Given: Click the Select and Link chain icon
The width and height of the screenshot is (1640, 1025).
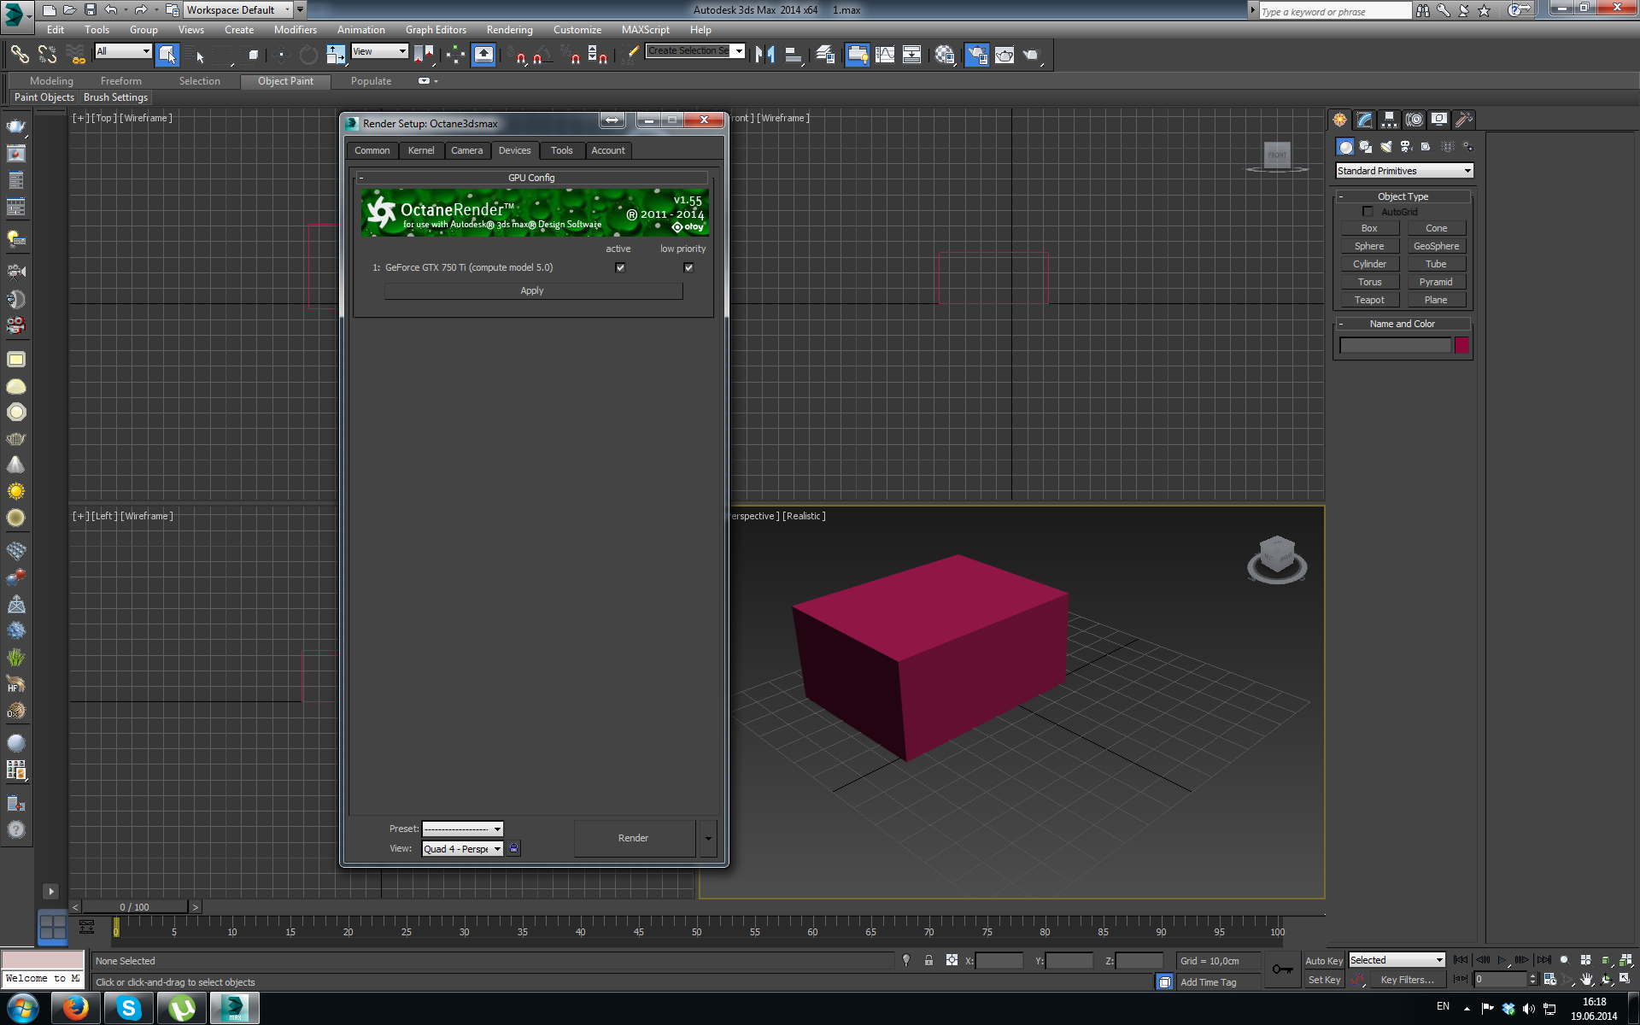Looking at the screenshot, I should pos(19,55).
